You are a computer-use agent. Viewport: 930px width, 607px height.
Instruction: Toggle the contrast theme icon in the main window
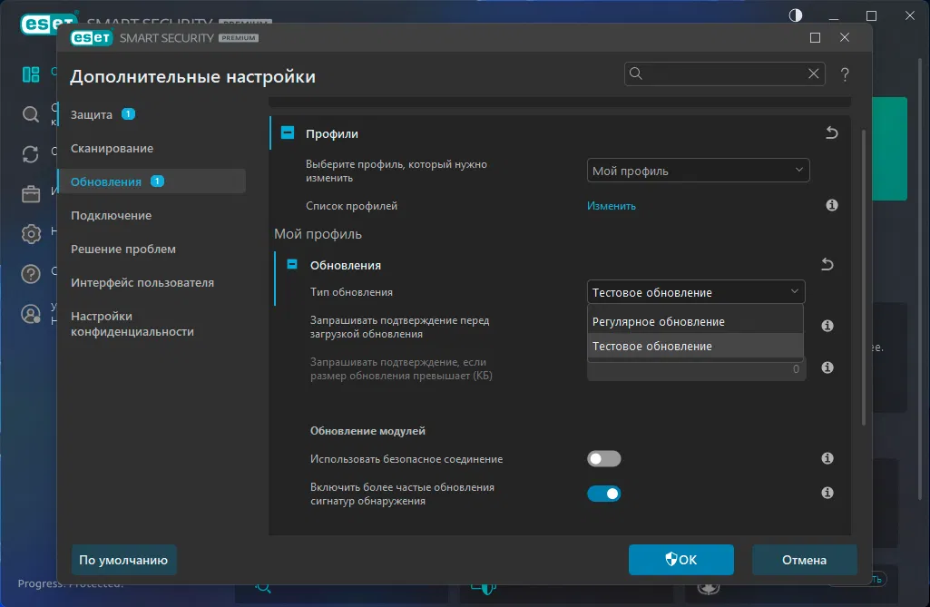click(x=796, y=15)
